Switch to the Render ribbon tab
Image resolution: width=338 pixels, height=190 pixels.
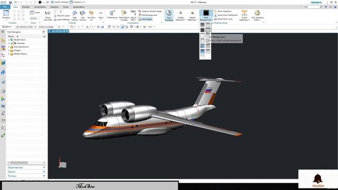point(26,7)
